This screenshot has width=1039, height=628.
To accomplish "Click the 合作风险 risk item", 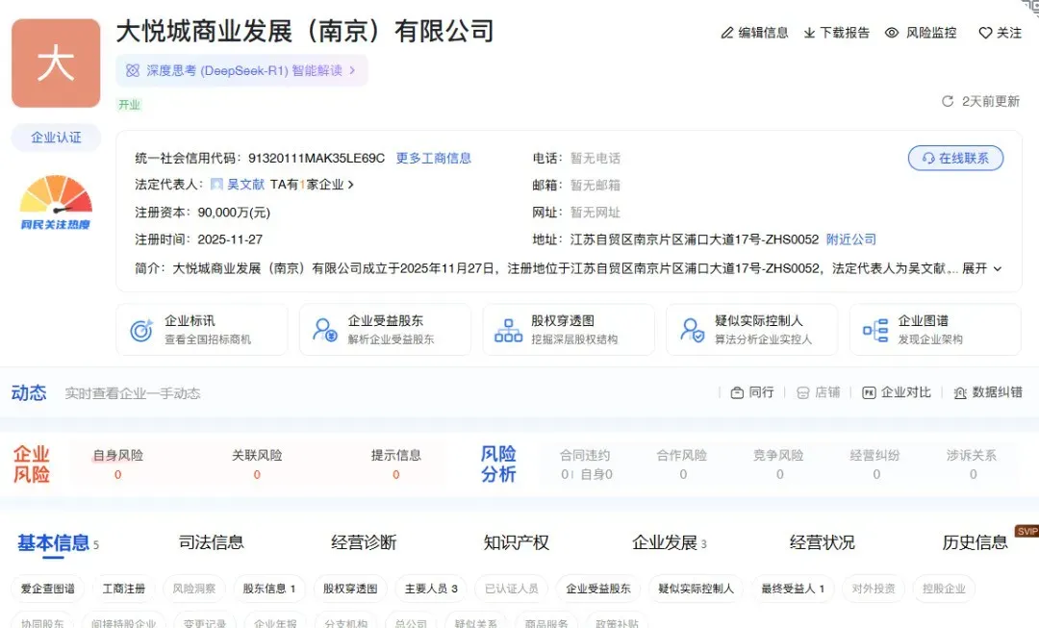I will 682,465.
